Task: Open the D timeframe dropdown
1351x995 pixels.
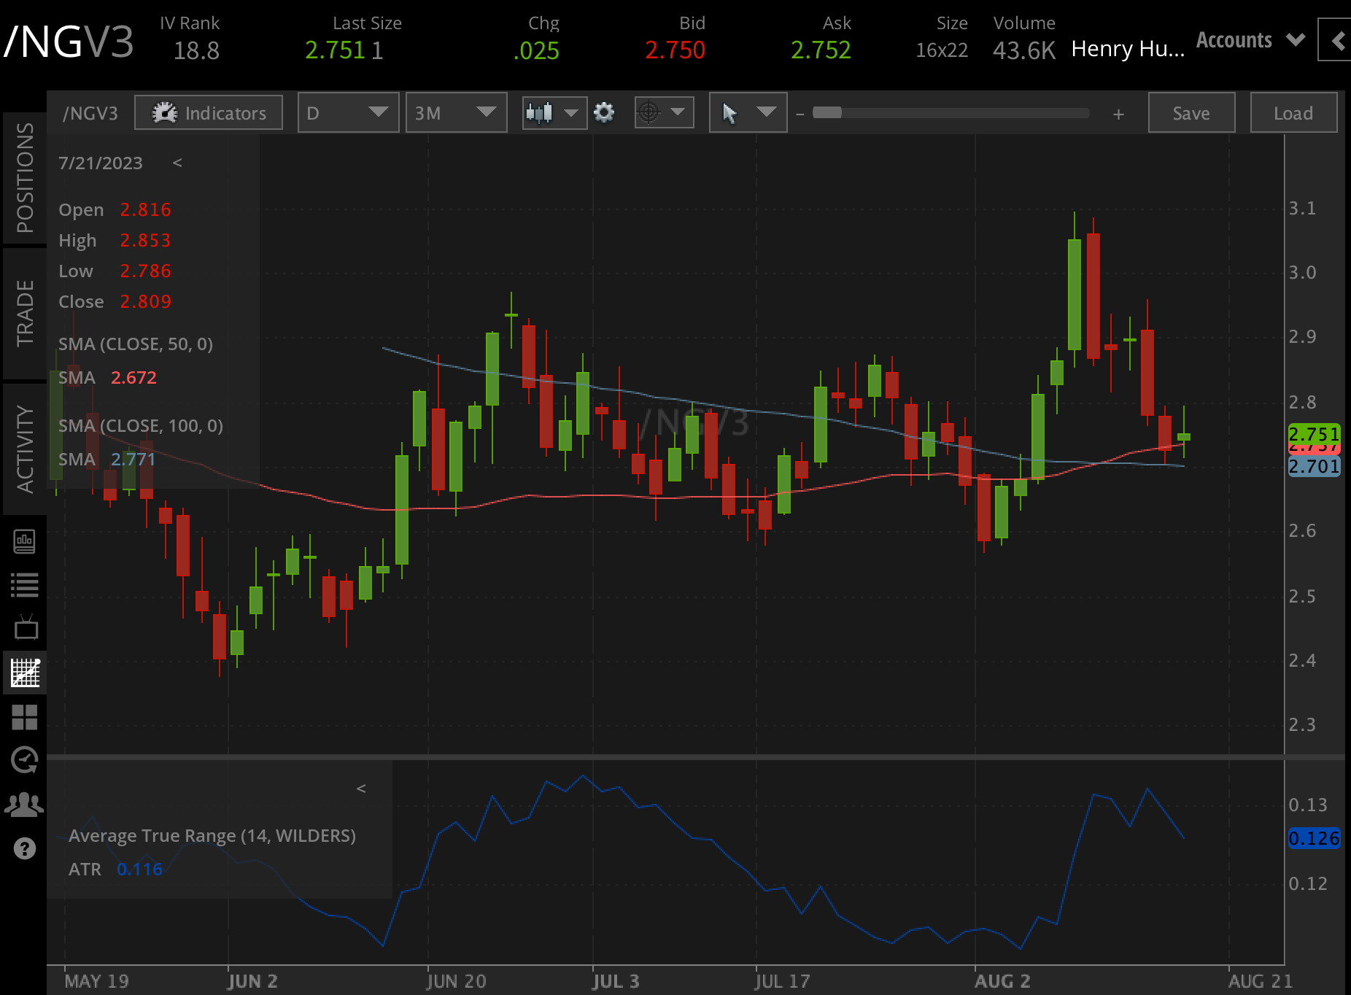Action: [348, 112]
